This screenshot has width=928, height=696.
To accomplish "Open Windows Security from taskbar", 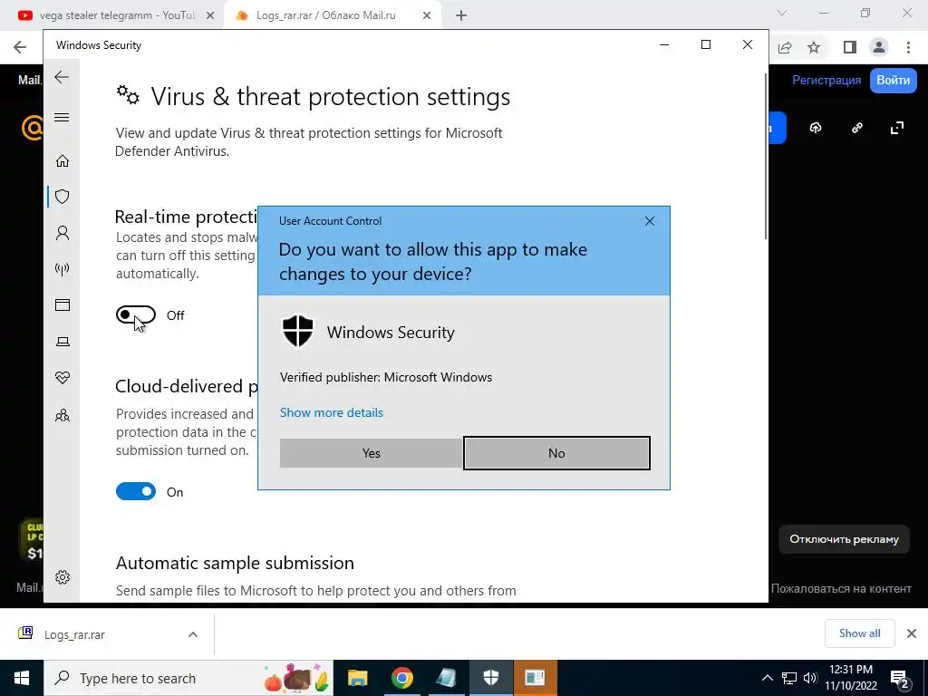I will 490,678.
